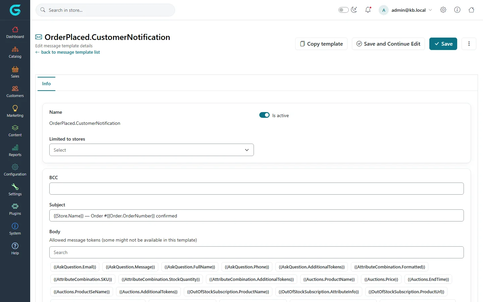Screen dimensions: 483x302
Task: Open the three-dot more actions menu
Action: (x=469, y=44)
